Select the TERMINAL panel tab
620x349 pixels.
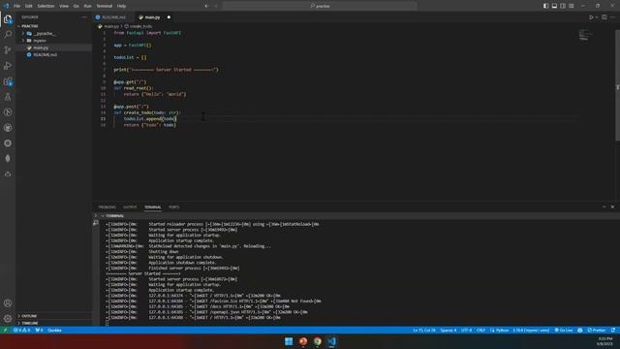coord(153,206)
